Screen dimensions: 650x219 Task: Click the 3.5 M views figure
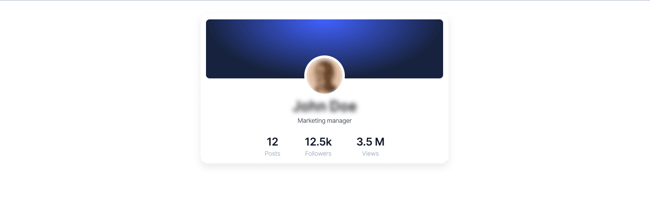(x=371, y=142)
